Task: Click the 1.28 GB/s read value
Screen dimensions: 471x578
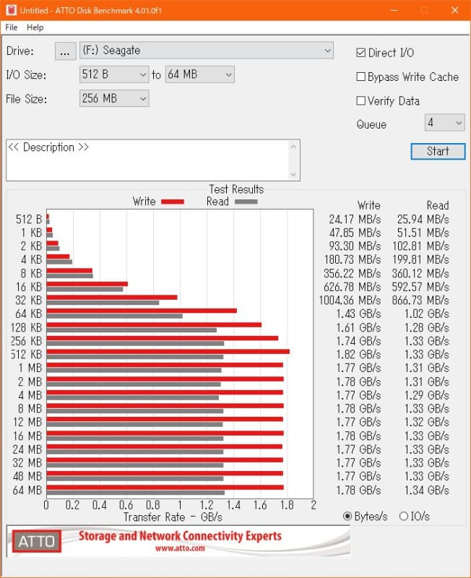Action: 427,327
